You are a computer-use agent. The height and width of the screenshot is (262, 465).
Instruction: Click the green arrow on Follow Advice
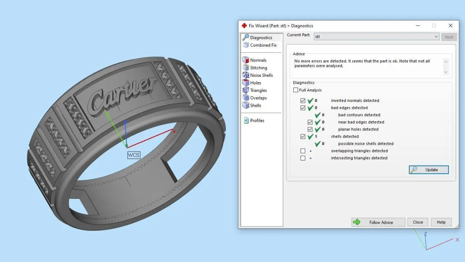pyautogui.click(x=357, y=222)
